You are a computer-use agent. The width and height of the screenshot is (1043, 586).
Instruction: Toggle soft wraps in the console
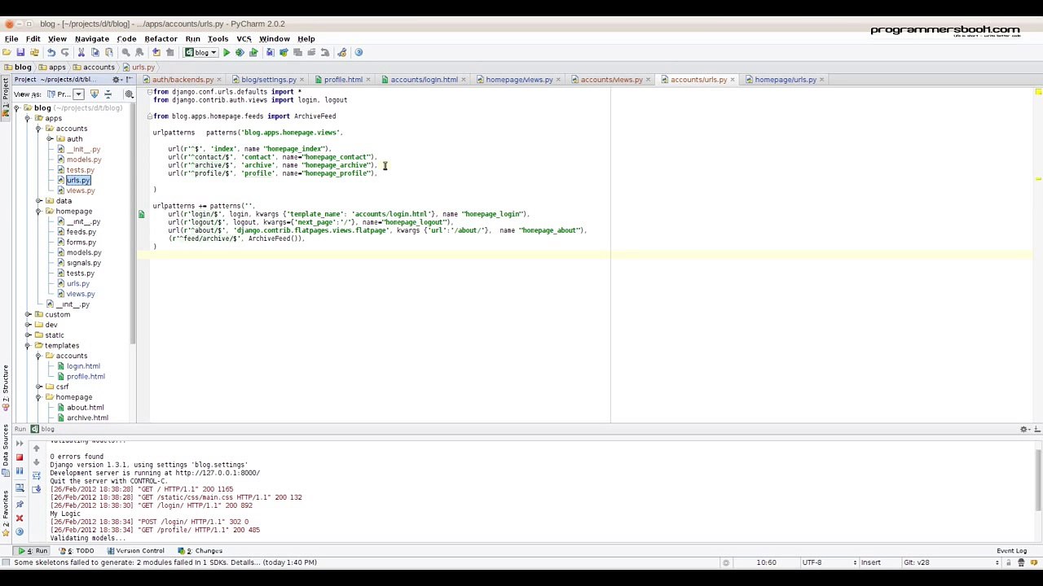(x=36, y=475)
